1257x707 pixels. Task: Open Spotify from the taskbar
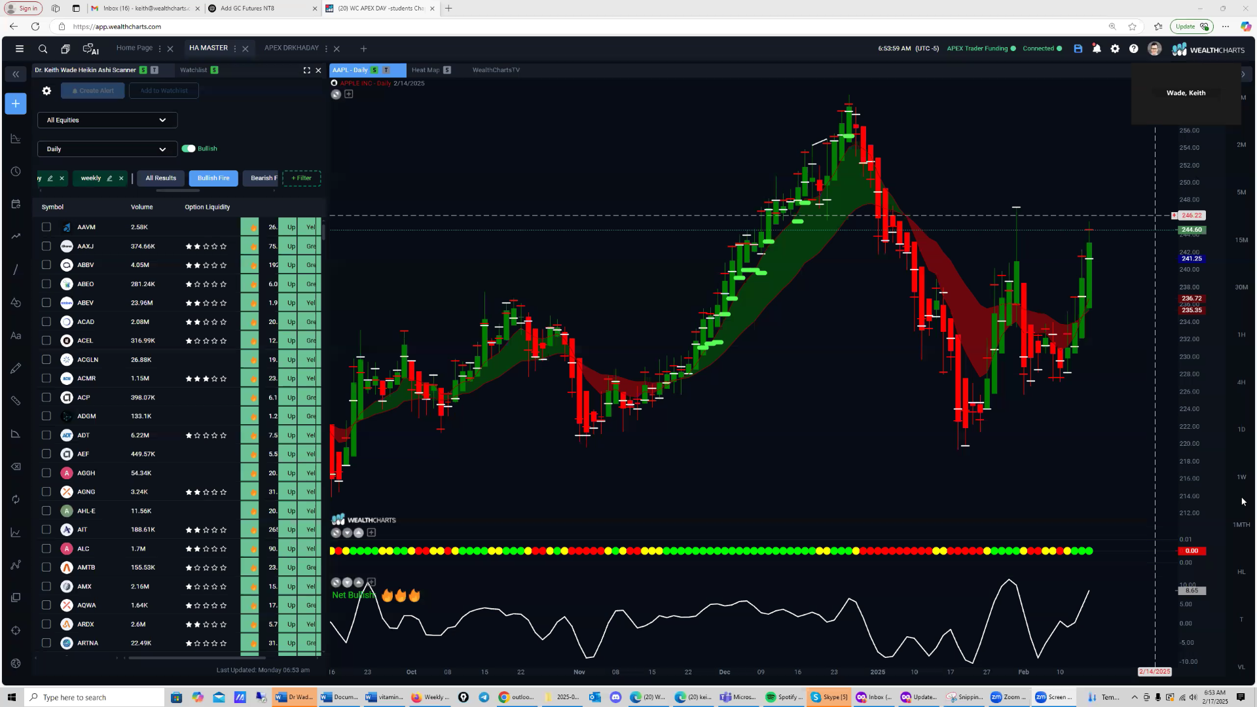783,697
